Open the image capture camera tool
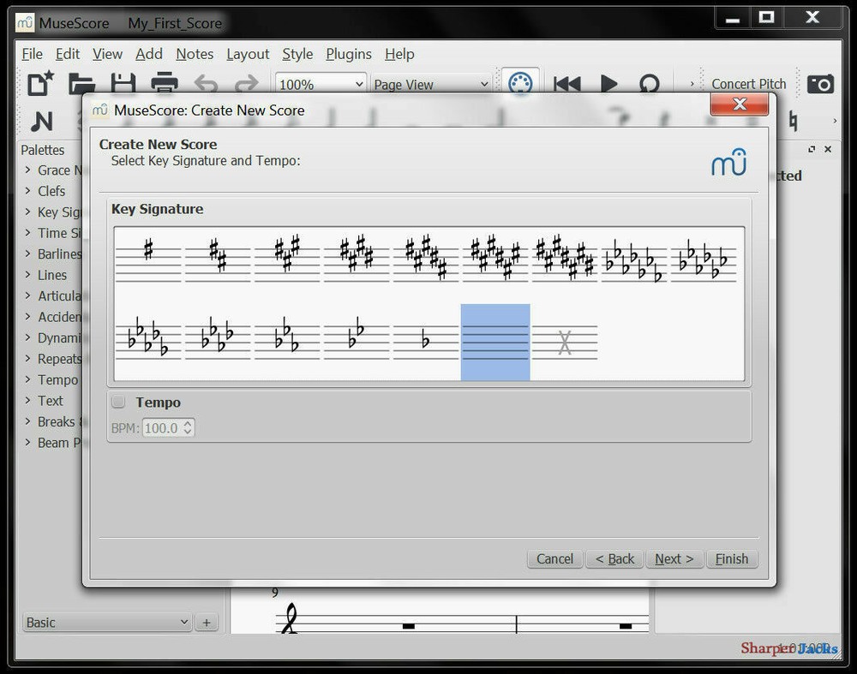Image resolution: width=857 pixels, height=674 pixels. [x=822, y=83]
